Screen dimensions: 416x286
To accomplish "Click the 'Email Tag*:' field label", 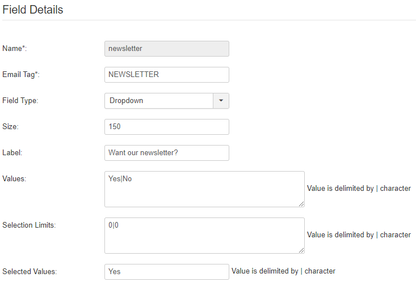I will click(x=21, y=75).
